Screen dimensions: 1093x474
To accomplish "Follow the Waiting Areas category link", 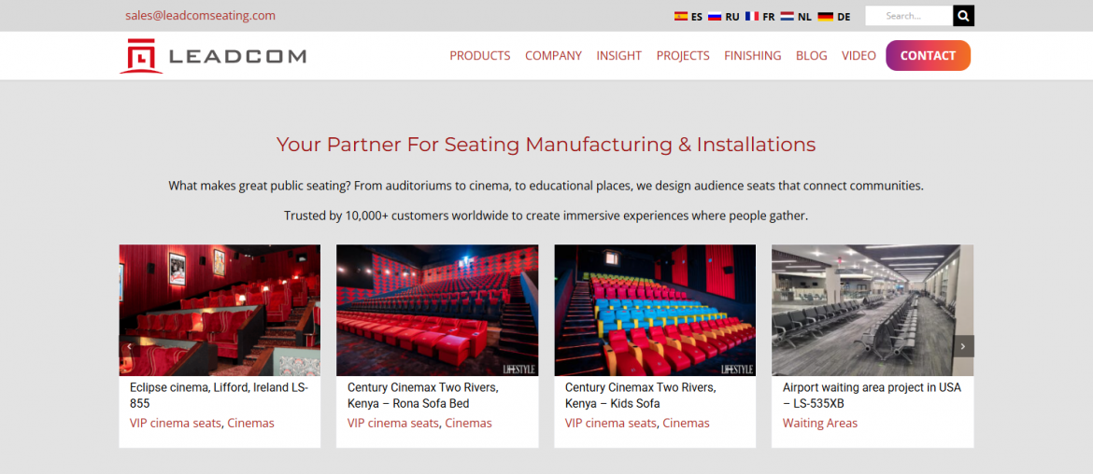I will point(820,424).
